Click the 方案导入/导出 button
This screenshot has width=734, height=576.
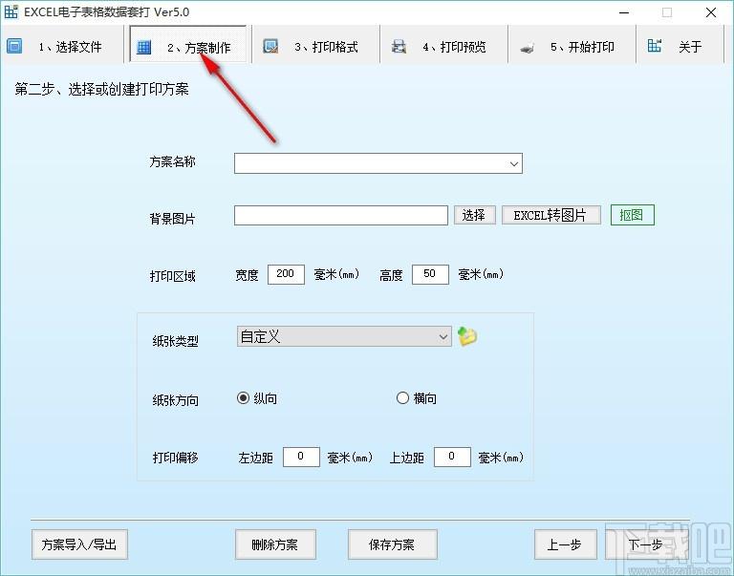coord(79,544)
